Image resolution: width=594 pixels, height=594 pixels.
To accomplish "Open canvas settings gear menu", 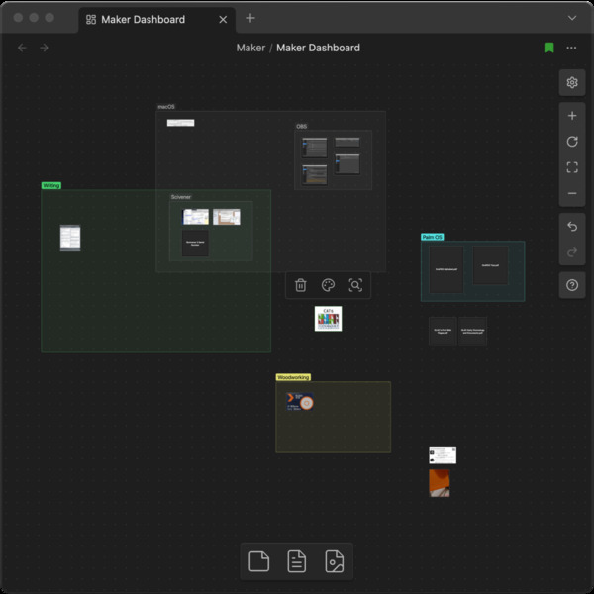I will (571, 83).
